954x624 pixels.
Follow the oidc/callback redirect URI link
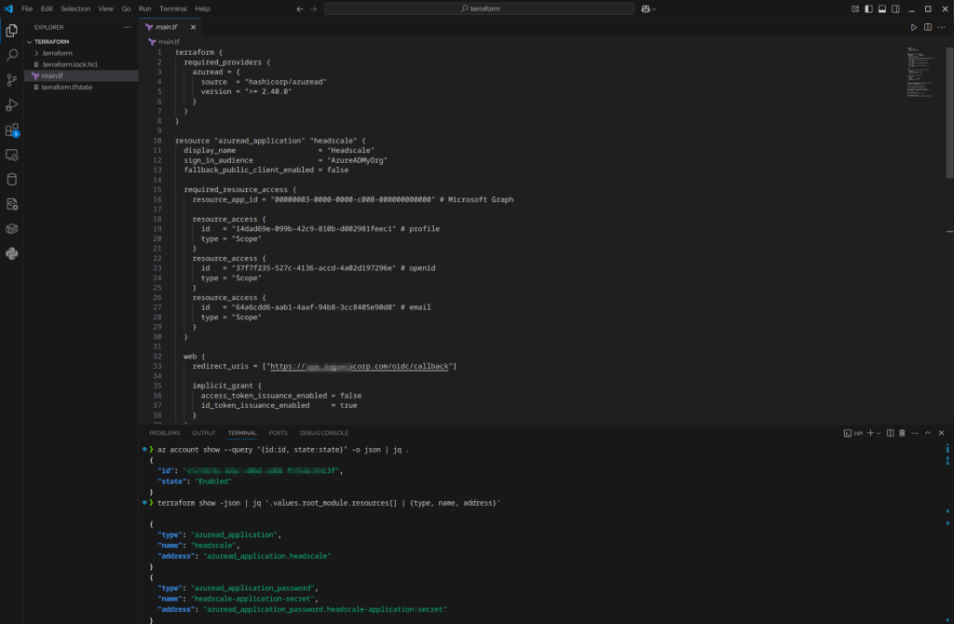tap(359, 366)
